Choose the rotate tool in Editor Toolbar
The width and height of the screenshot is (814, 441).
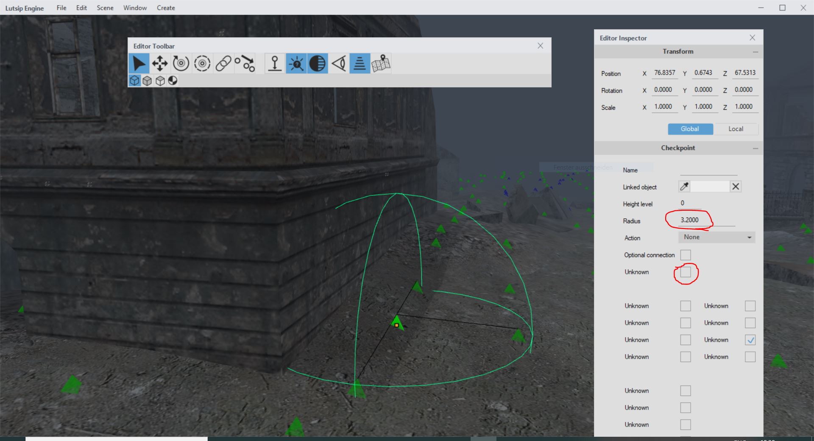point(181,64)
